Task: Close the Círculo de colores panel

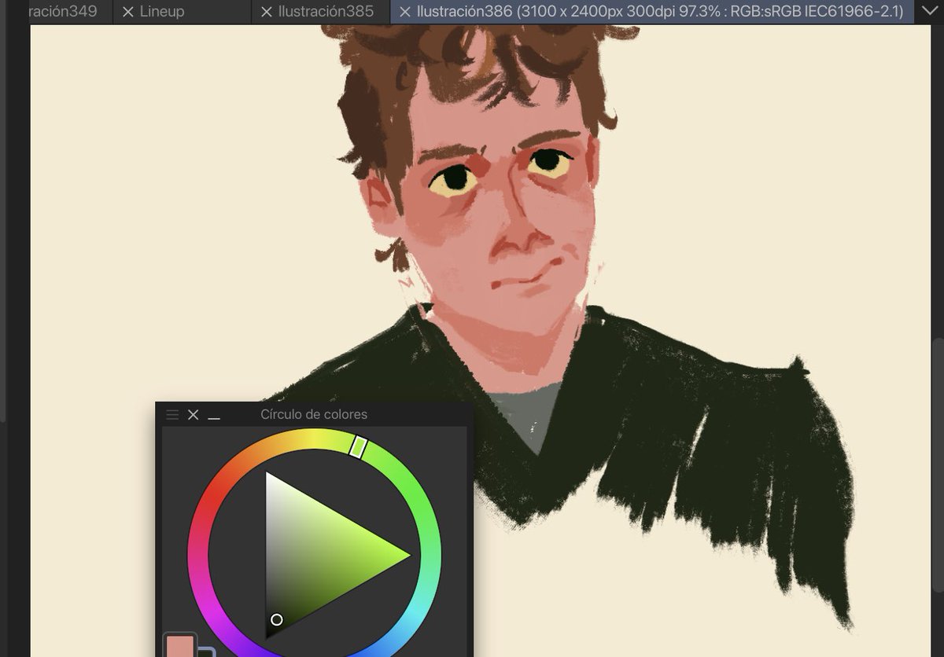Action: point(193,414)
